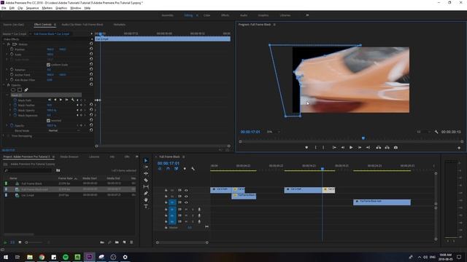
Task: Delete selected item in Project panel
Action: (x=131, y=242)
